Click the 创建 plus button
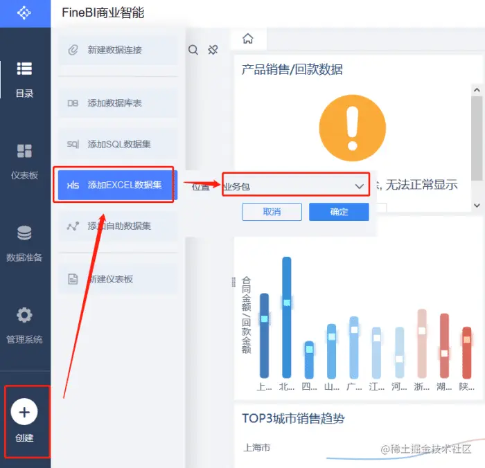This screenshot has width=485, height=468. pyautogui.click(x=24, y=412)
